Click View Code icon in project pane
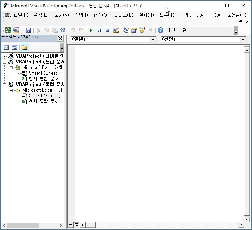Screen dimensions: 252x230 click(6, 47)
